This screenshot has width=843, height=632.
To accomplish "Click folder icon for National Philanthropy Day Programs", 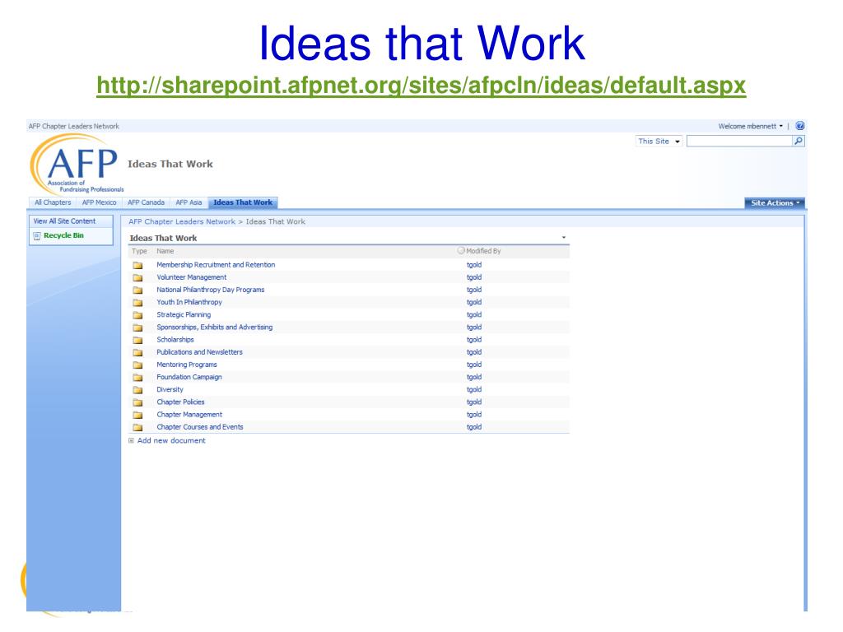I will pos(138,290).
